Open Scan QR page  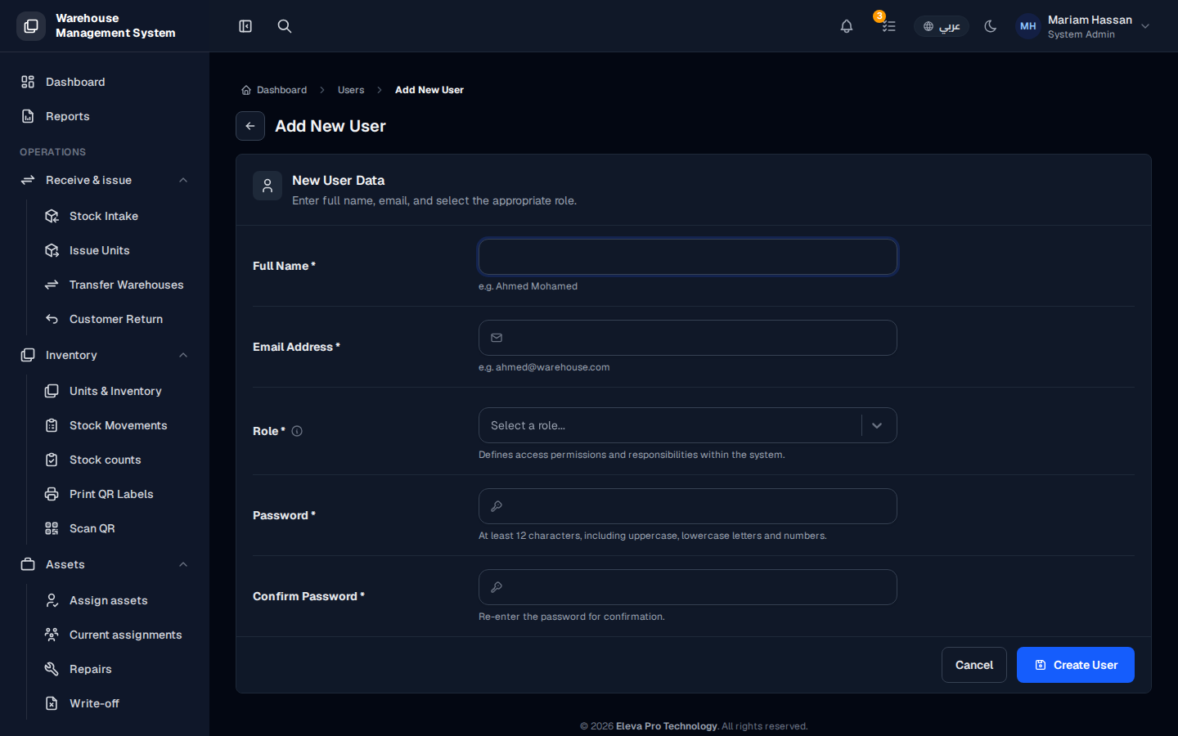click(117, 528)
